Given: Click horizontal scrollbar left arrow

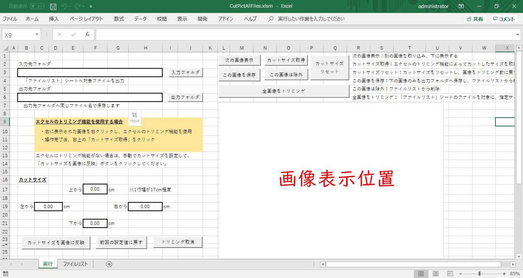Looking at the screenshot, I should coord(323,264).
